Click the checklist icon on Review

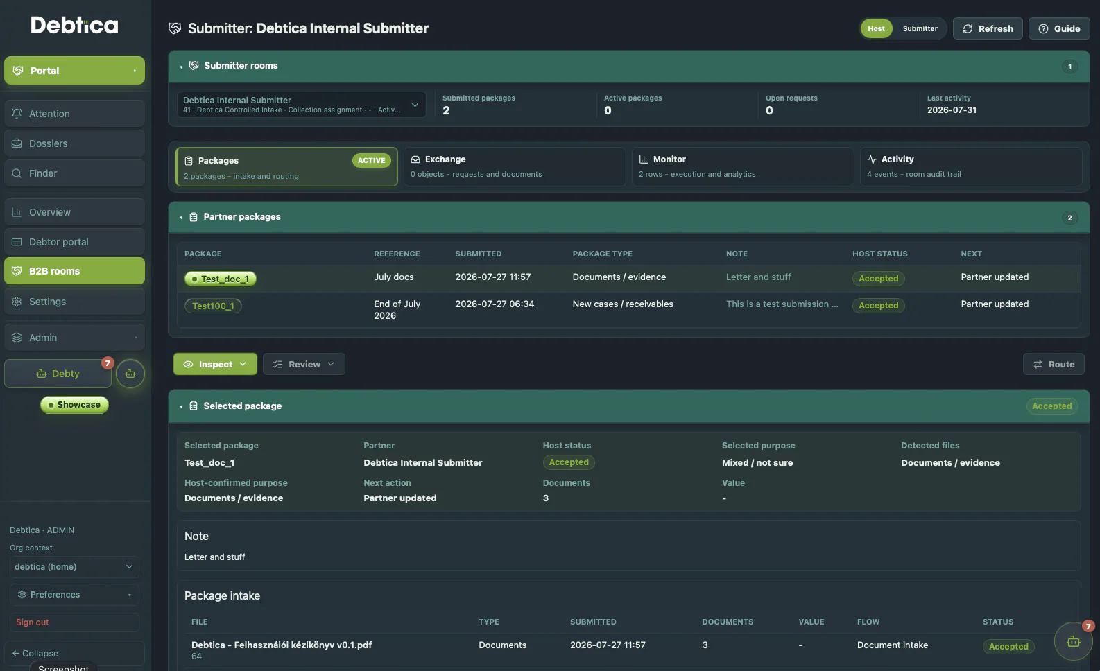coord(277,365)
